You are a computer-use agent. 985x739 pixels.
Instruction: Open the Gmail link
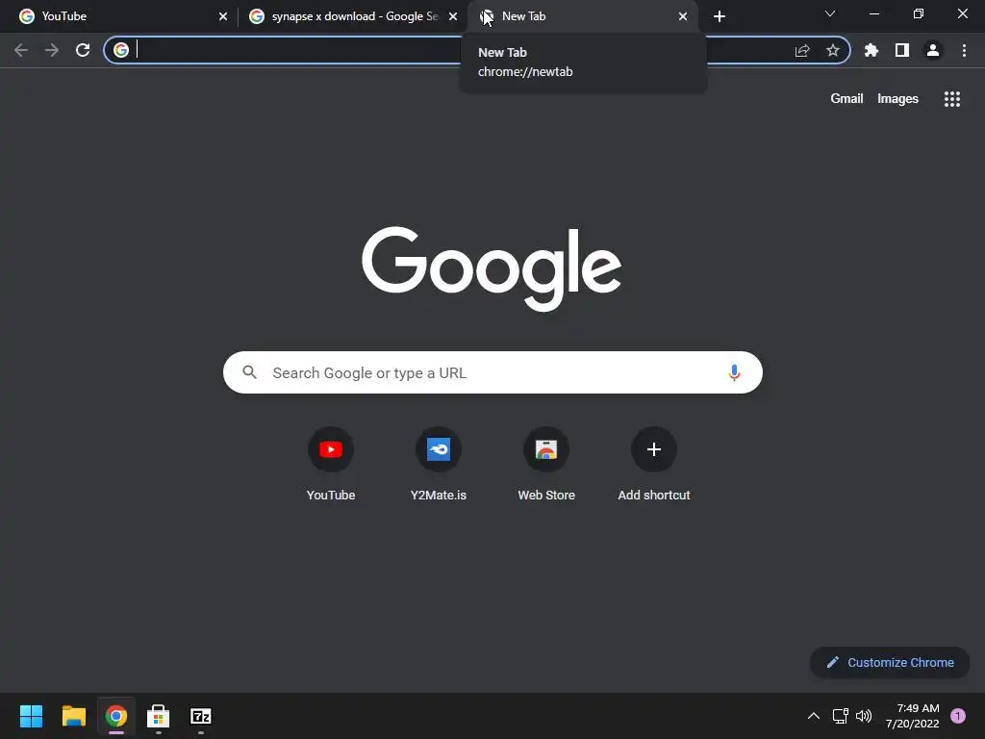(846, 99)
